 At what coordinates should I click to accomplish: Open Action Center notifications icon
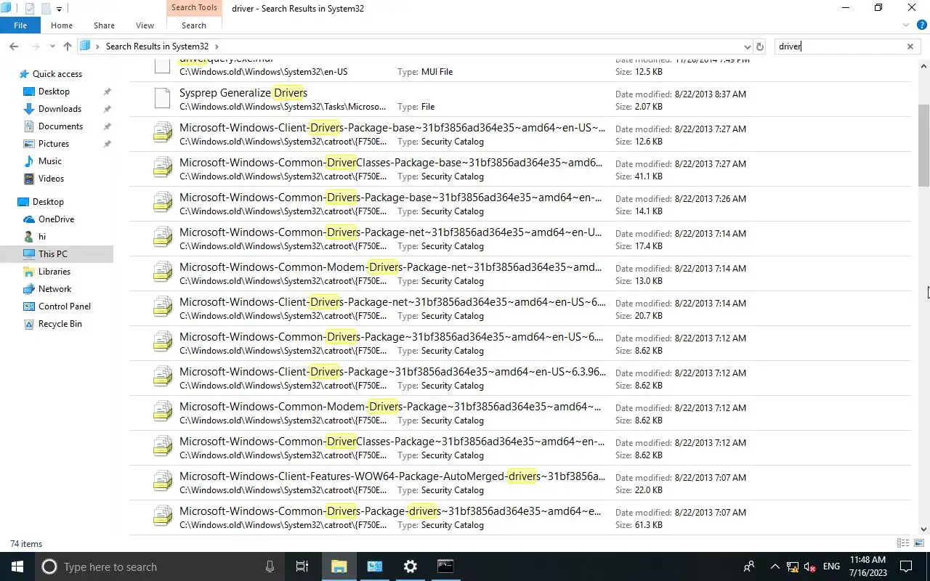click(x=907, y=566)
